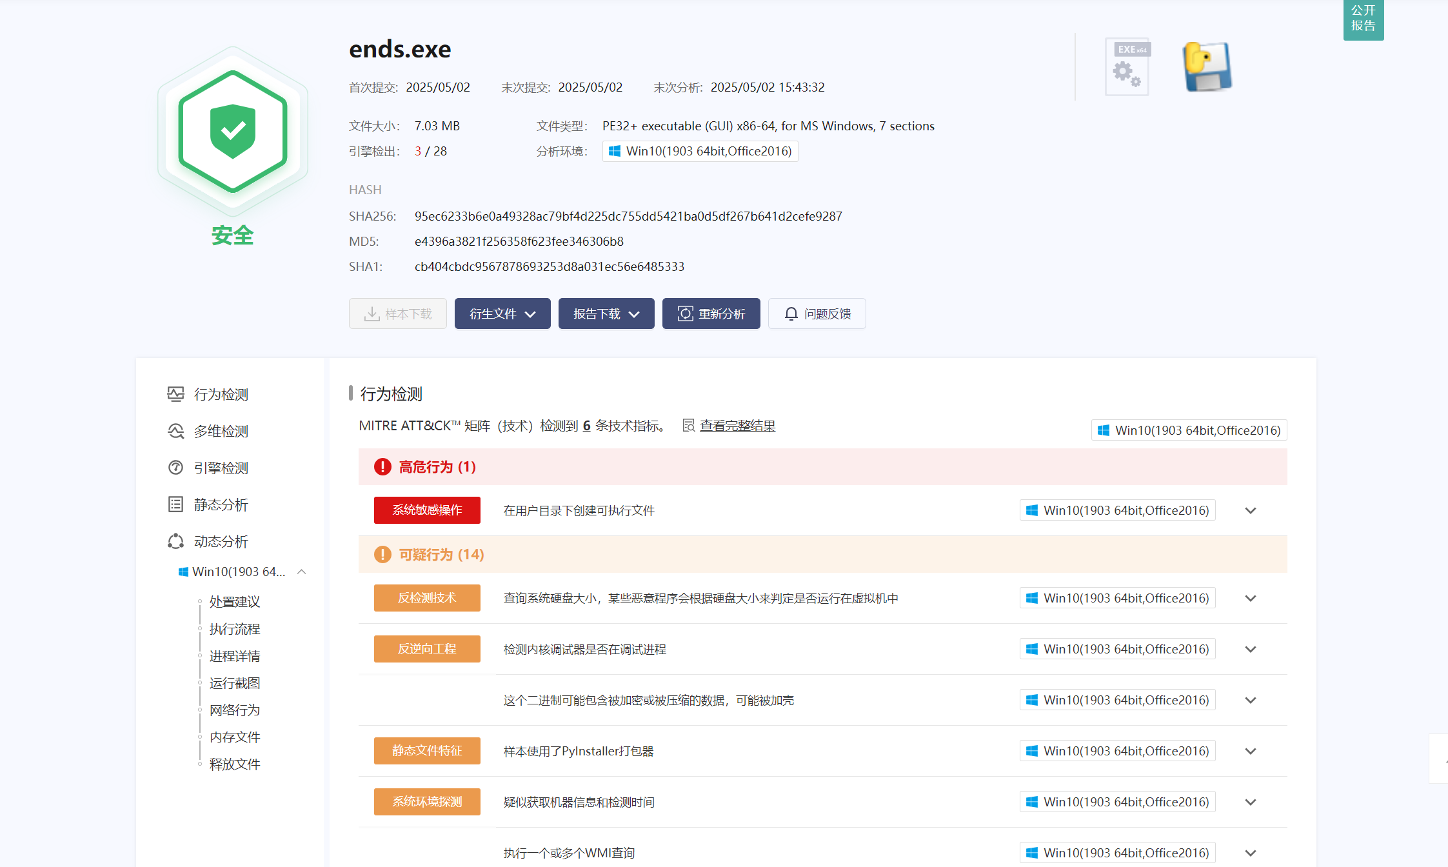The image size is (1448, 867).
Task: Expand the PyInstaller打包器 detection row
Action: pos(1251,751)
